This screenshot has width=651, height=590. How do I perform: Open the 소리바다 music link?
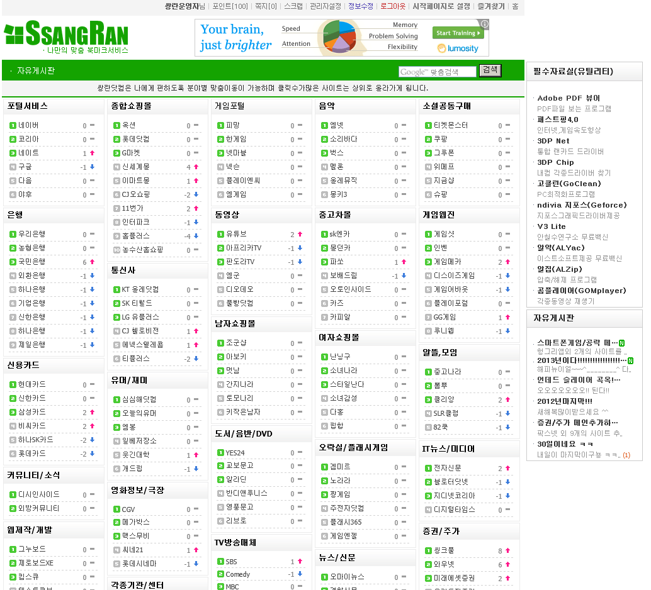pyautogui.click(x=343, y=139)
